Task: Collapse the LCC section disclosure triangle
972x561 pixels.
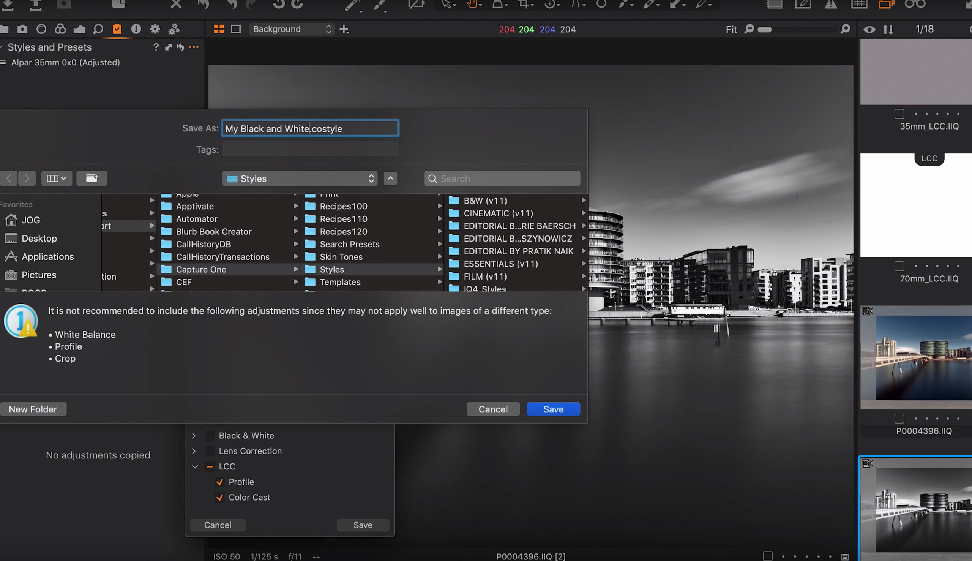Action: click(x=195, y=466)
